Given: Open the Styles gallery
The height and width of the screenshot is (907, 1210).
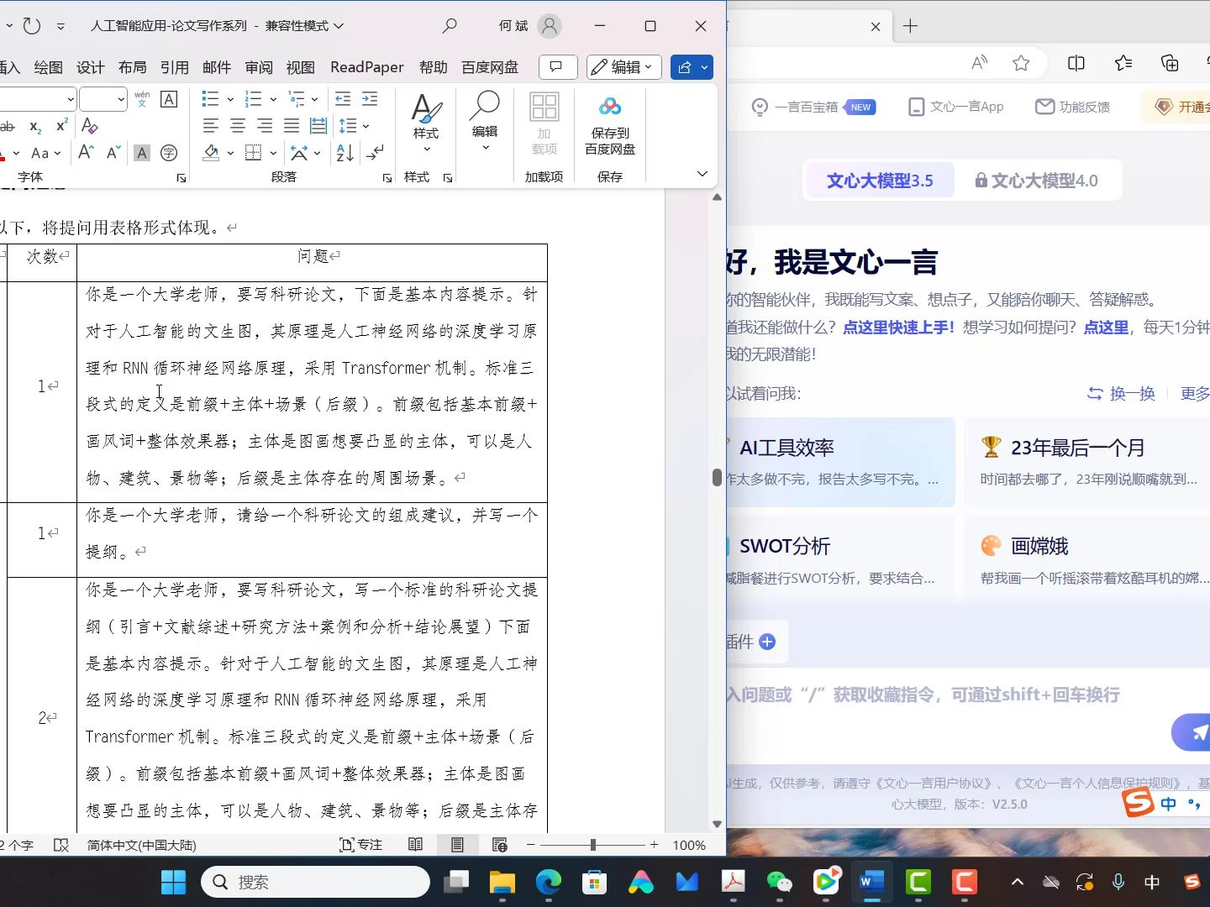Looking at the screenshot, I should pyautogui.click(x=426, y=123).
